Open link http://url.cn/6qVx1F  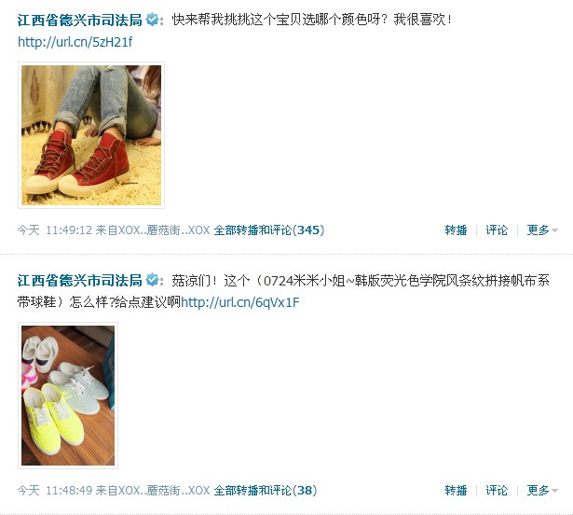tap(240, 302)
